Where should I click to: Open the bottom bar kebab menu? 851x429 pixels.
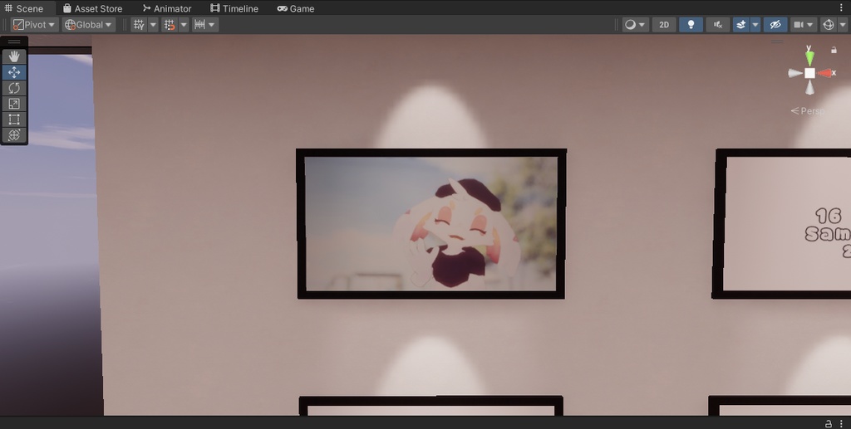click(x=842, y=423)
